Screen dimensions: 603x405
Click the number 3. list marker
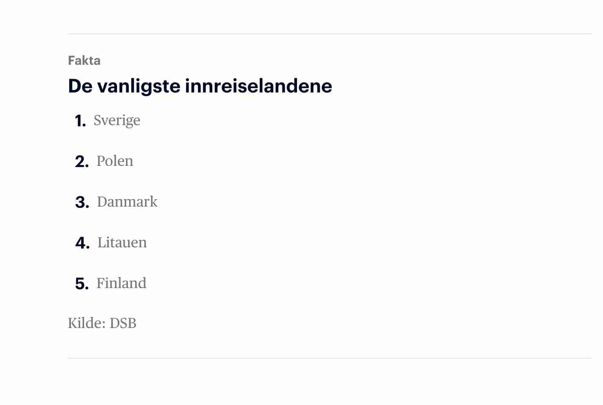pos(82,202)
